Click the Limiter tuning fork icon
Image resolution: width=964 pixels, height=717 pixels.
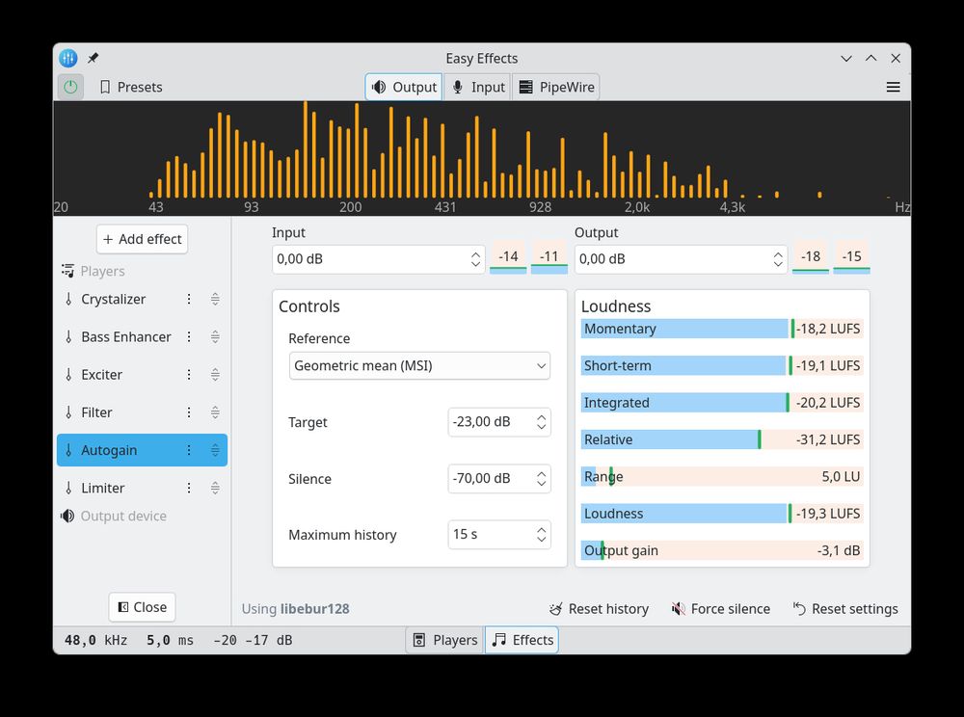coord(68,488)
